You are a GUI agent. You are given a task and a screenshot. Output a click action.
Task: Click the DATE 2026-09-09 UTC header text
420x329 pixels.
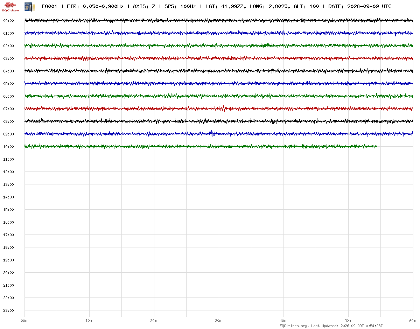pyautogui.click(x=360, y=6)
